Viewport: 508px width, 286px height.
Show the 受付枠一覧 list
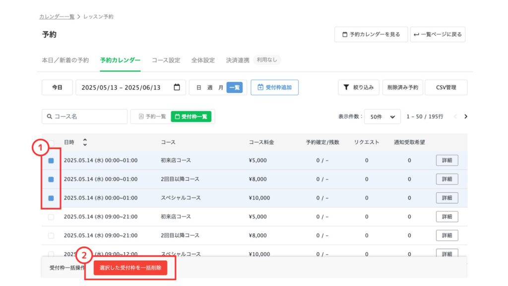[x=191, y=116]
